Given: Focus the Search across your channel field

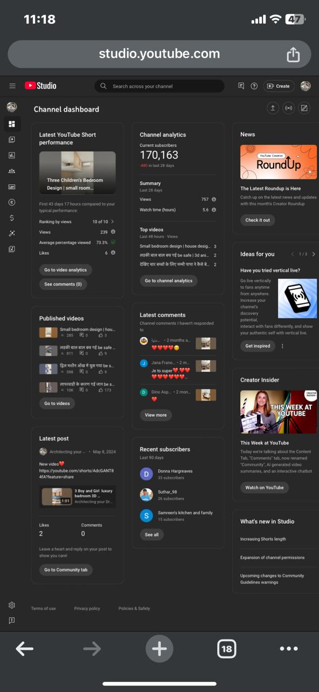Looking at the screenshot, I should (x=159, y=86).
